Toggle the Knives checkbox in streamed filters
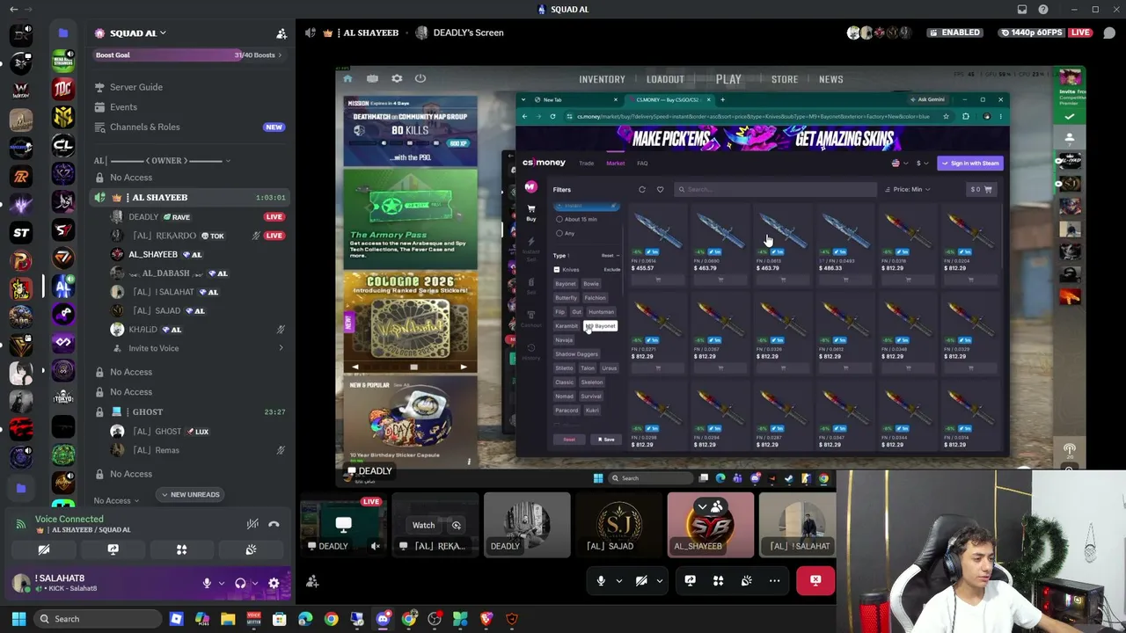1126x633 pixels. [557, 270]
